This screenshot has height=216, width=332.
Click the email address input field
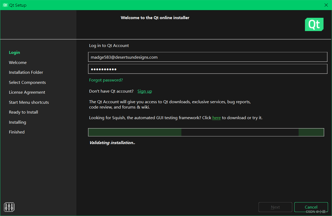point(208,57)
